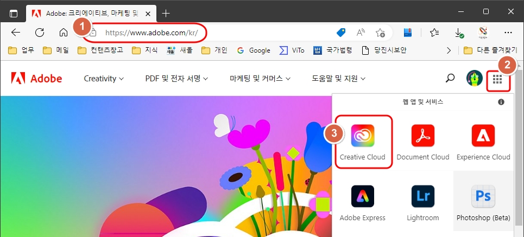524x237 pixels.
Task: Open Adobe site search magnifier
Action: (450, 79)
